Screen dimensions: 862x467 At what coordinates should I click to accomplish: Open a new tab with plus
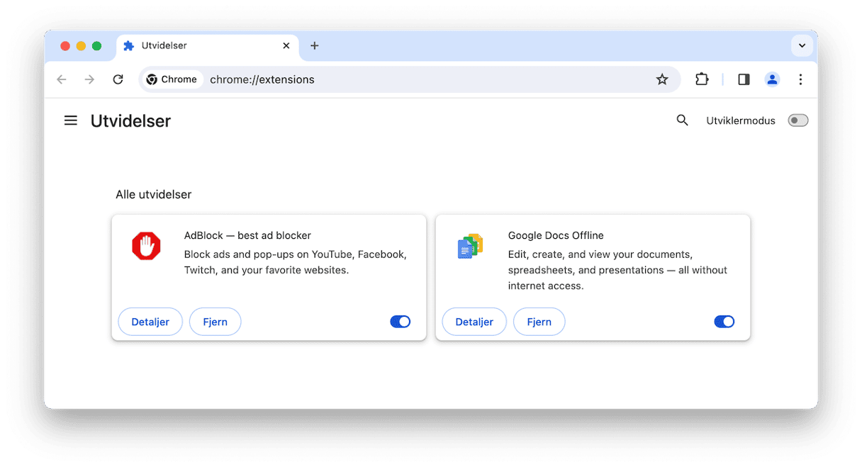315,45
